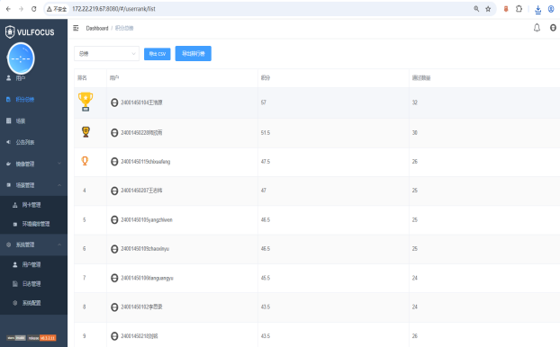
Task: Click the red extension icon in toolbar
Action: (506, 9)
